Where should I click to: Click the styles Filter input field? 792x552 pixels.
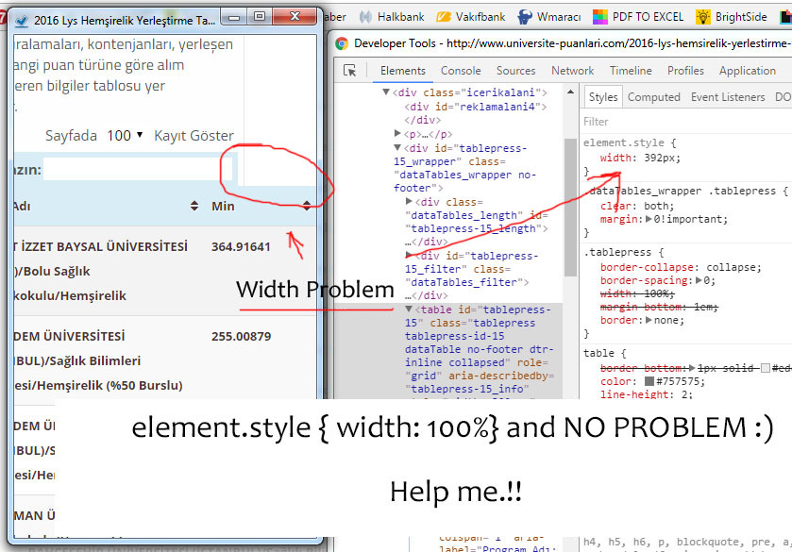[x=685, y=121]
